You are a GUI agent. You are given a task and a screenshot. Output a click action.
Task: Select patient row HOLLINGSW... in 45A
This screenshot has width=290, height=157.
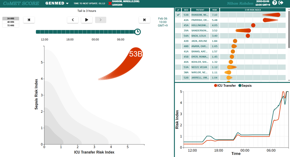tap(230, 25)
